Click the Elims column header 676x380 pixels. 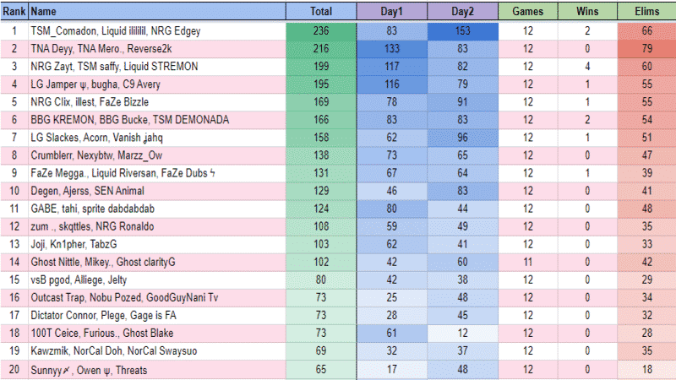646,11
